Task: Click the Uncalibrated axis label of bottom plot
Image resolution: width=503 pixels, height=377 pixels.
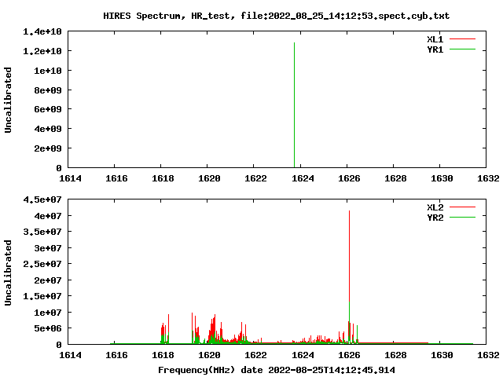Action: click(x=8, y=273)
